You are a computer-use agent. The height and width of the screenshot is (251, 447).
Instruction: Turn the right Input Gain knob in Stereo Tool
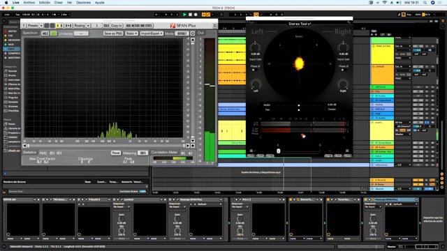click(x=343, y=47)
